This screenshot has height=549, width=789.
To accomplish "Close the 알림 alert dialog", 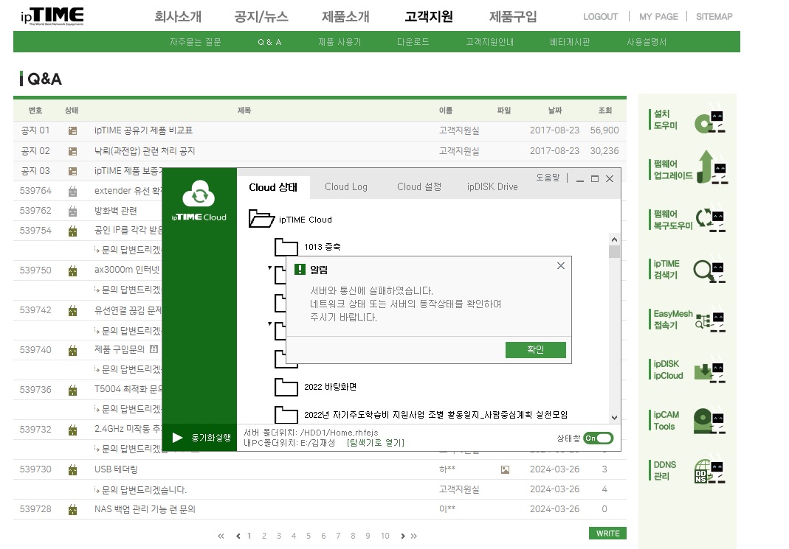I will pyautogui.click(x=560, y=266).
